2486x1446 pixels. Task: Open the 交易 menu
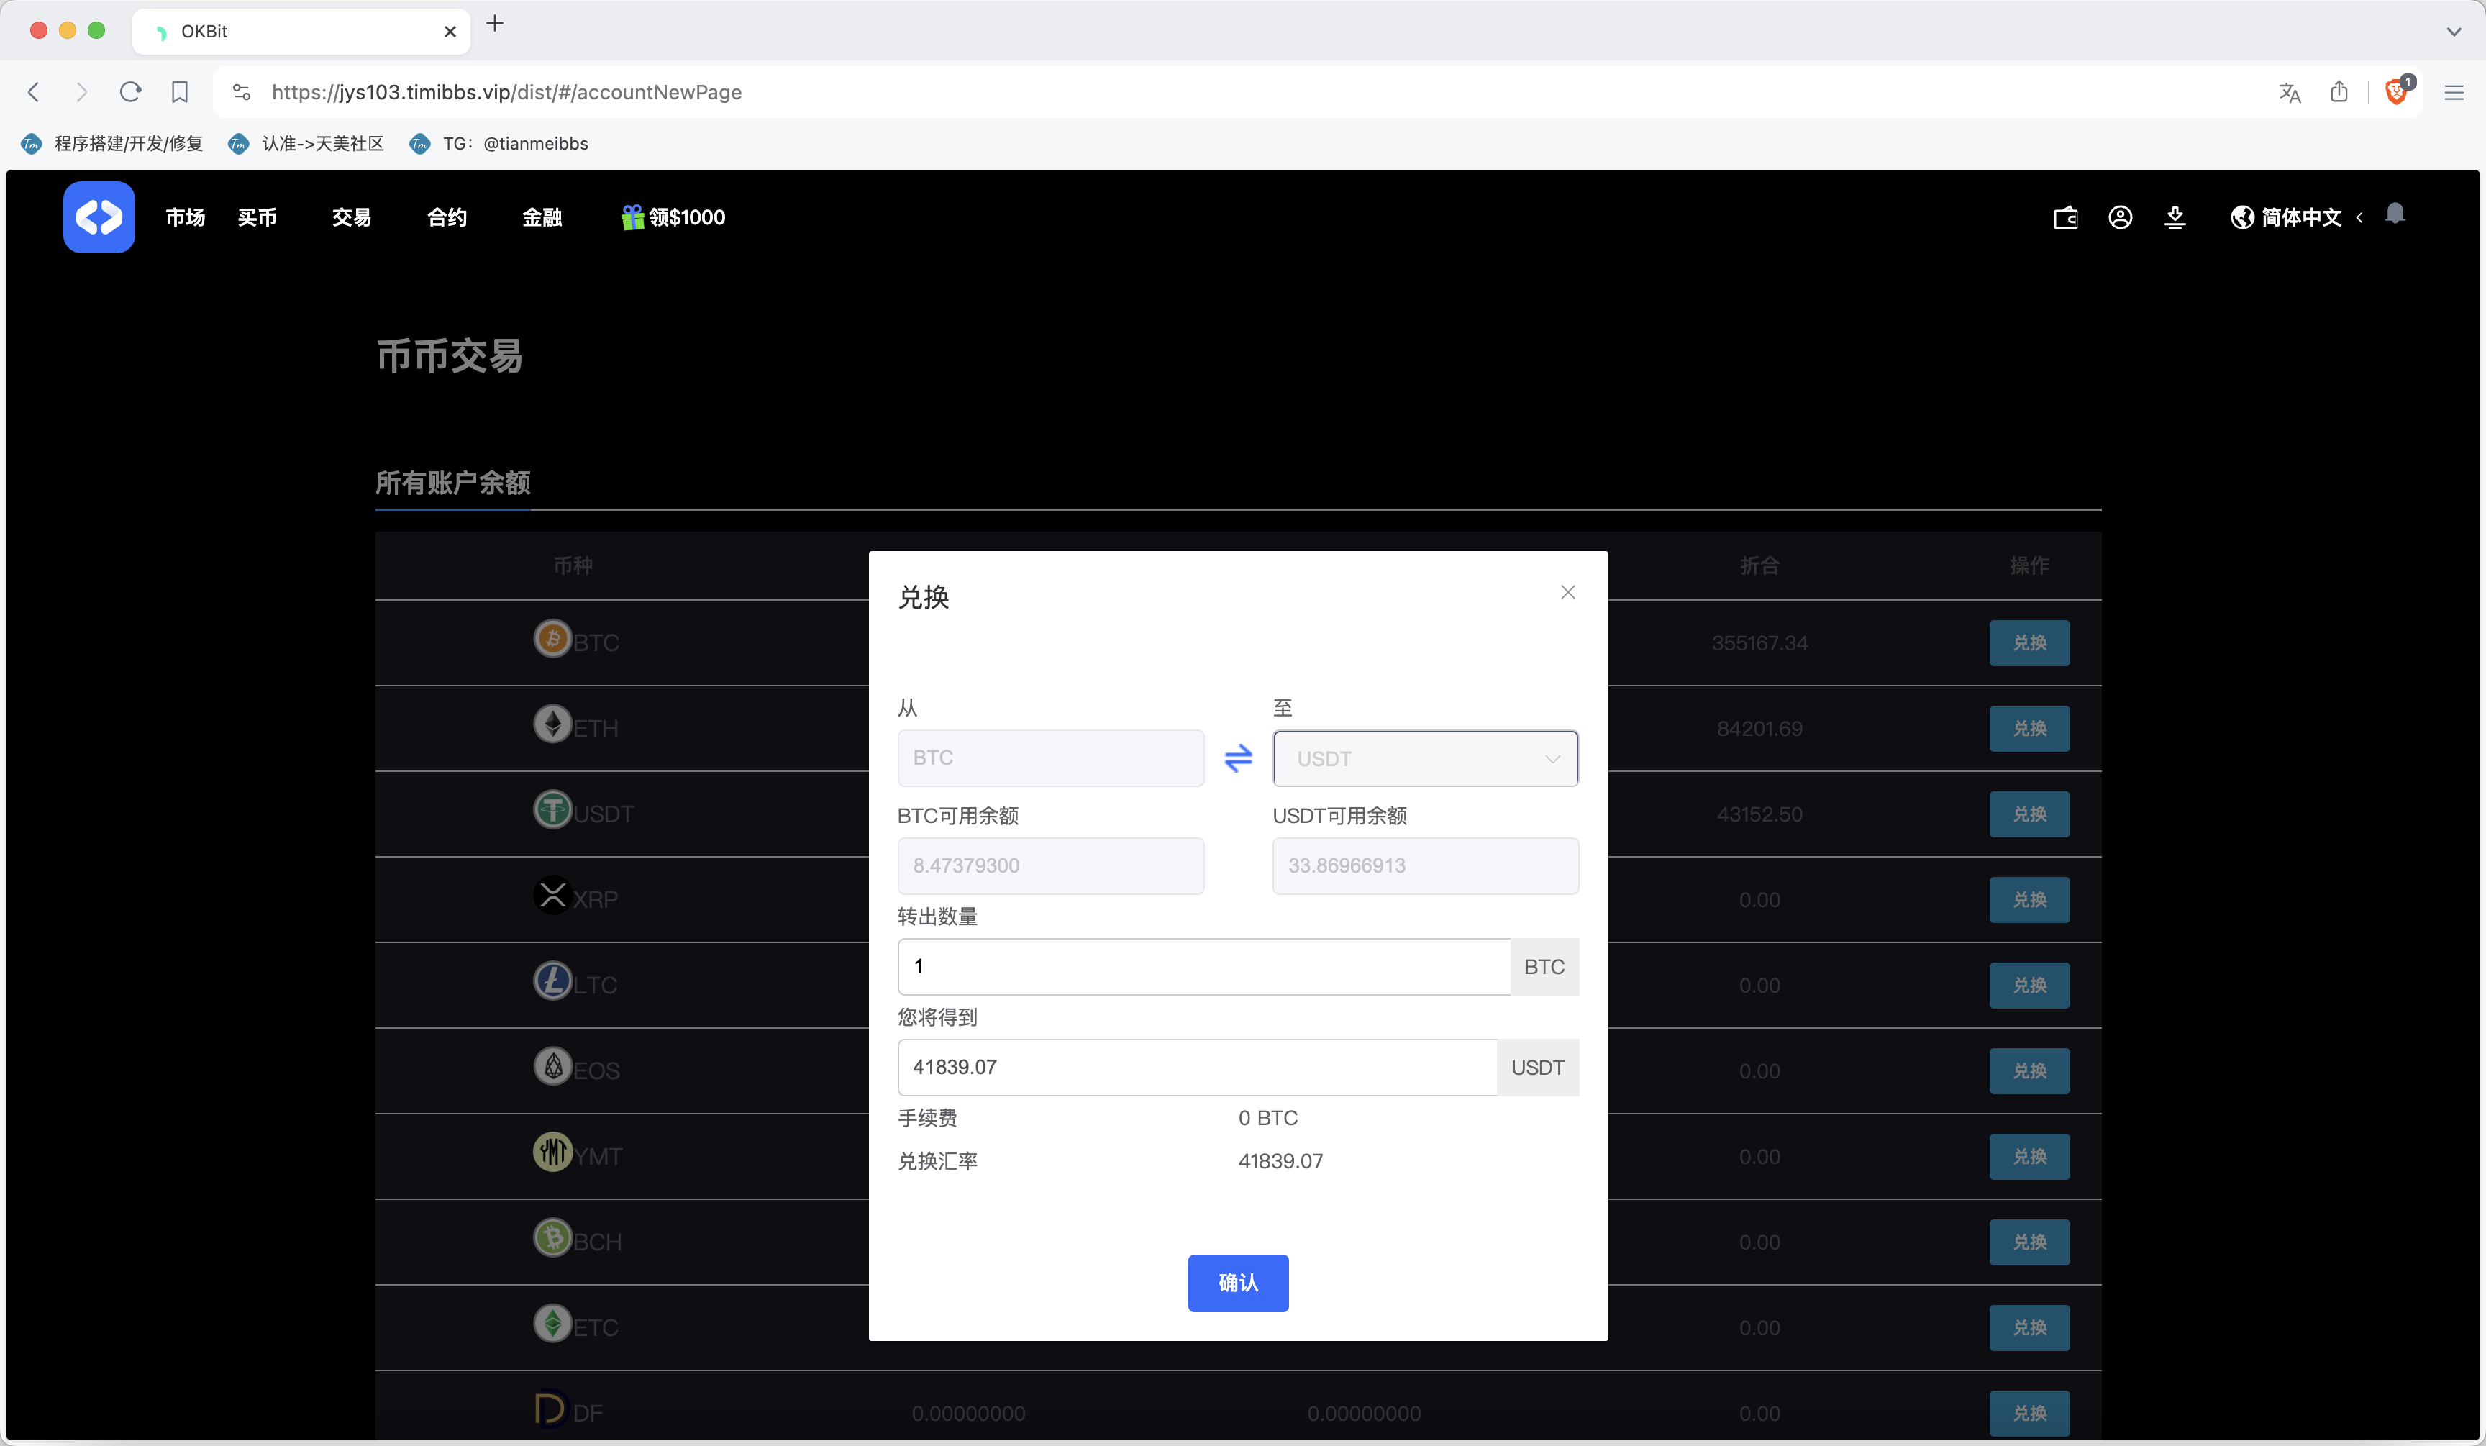coord(351,217)
